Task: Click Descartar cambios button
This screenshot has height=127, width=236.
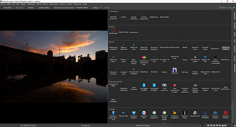Action: (82, 7)
